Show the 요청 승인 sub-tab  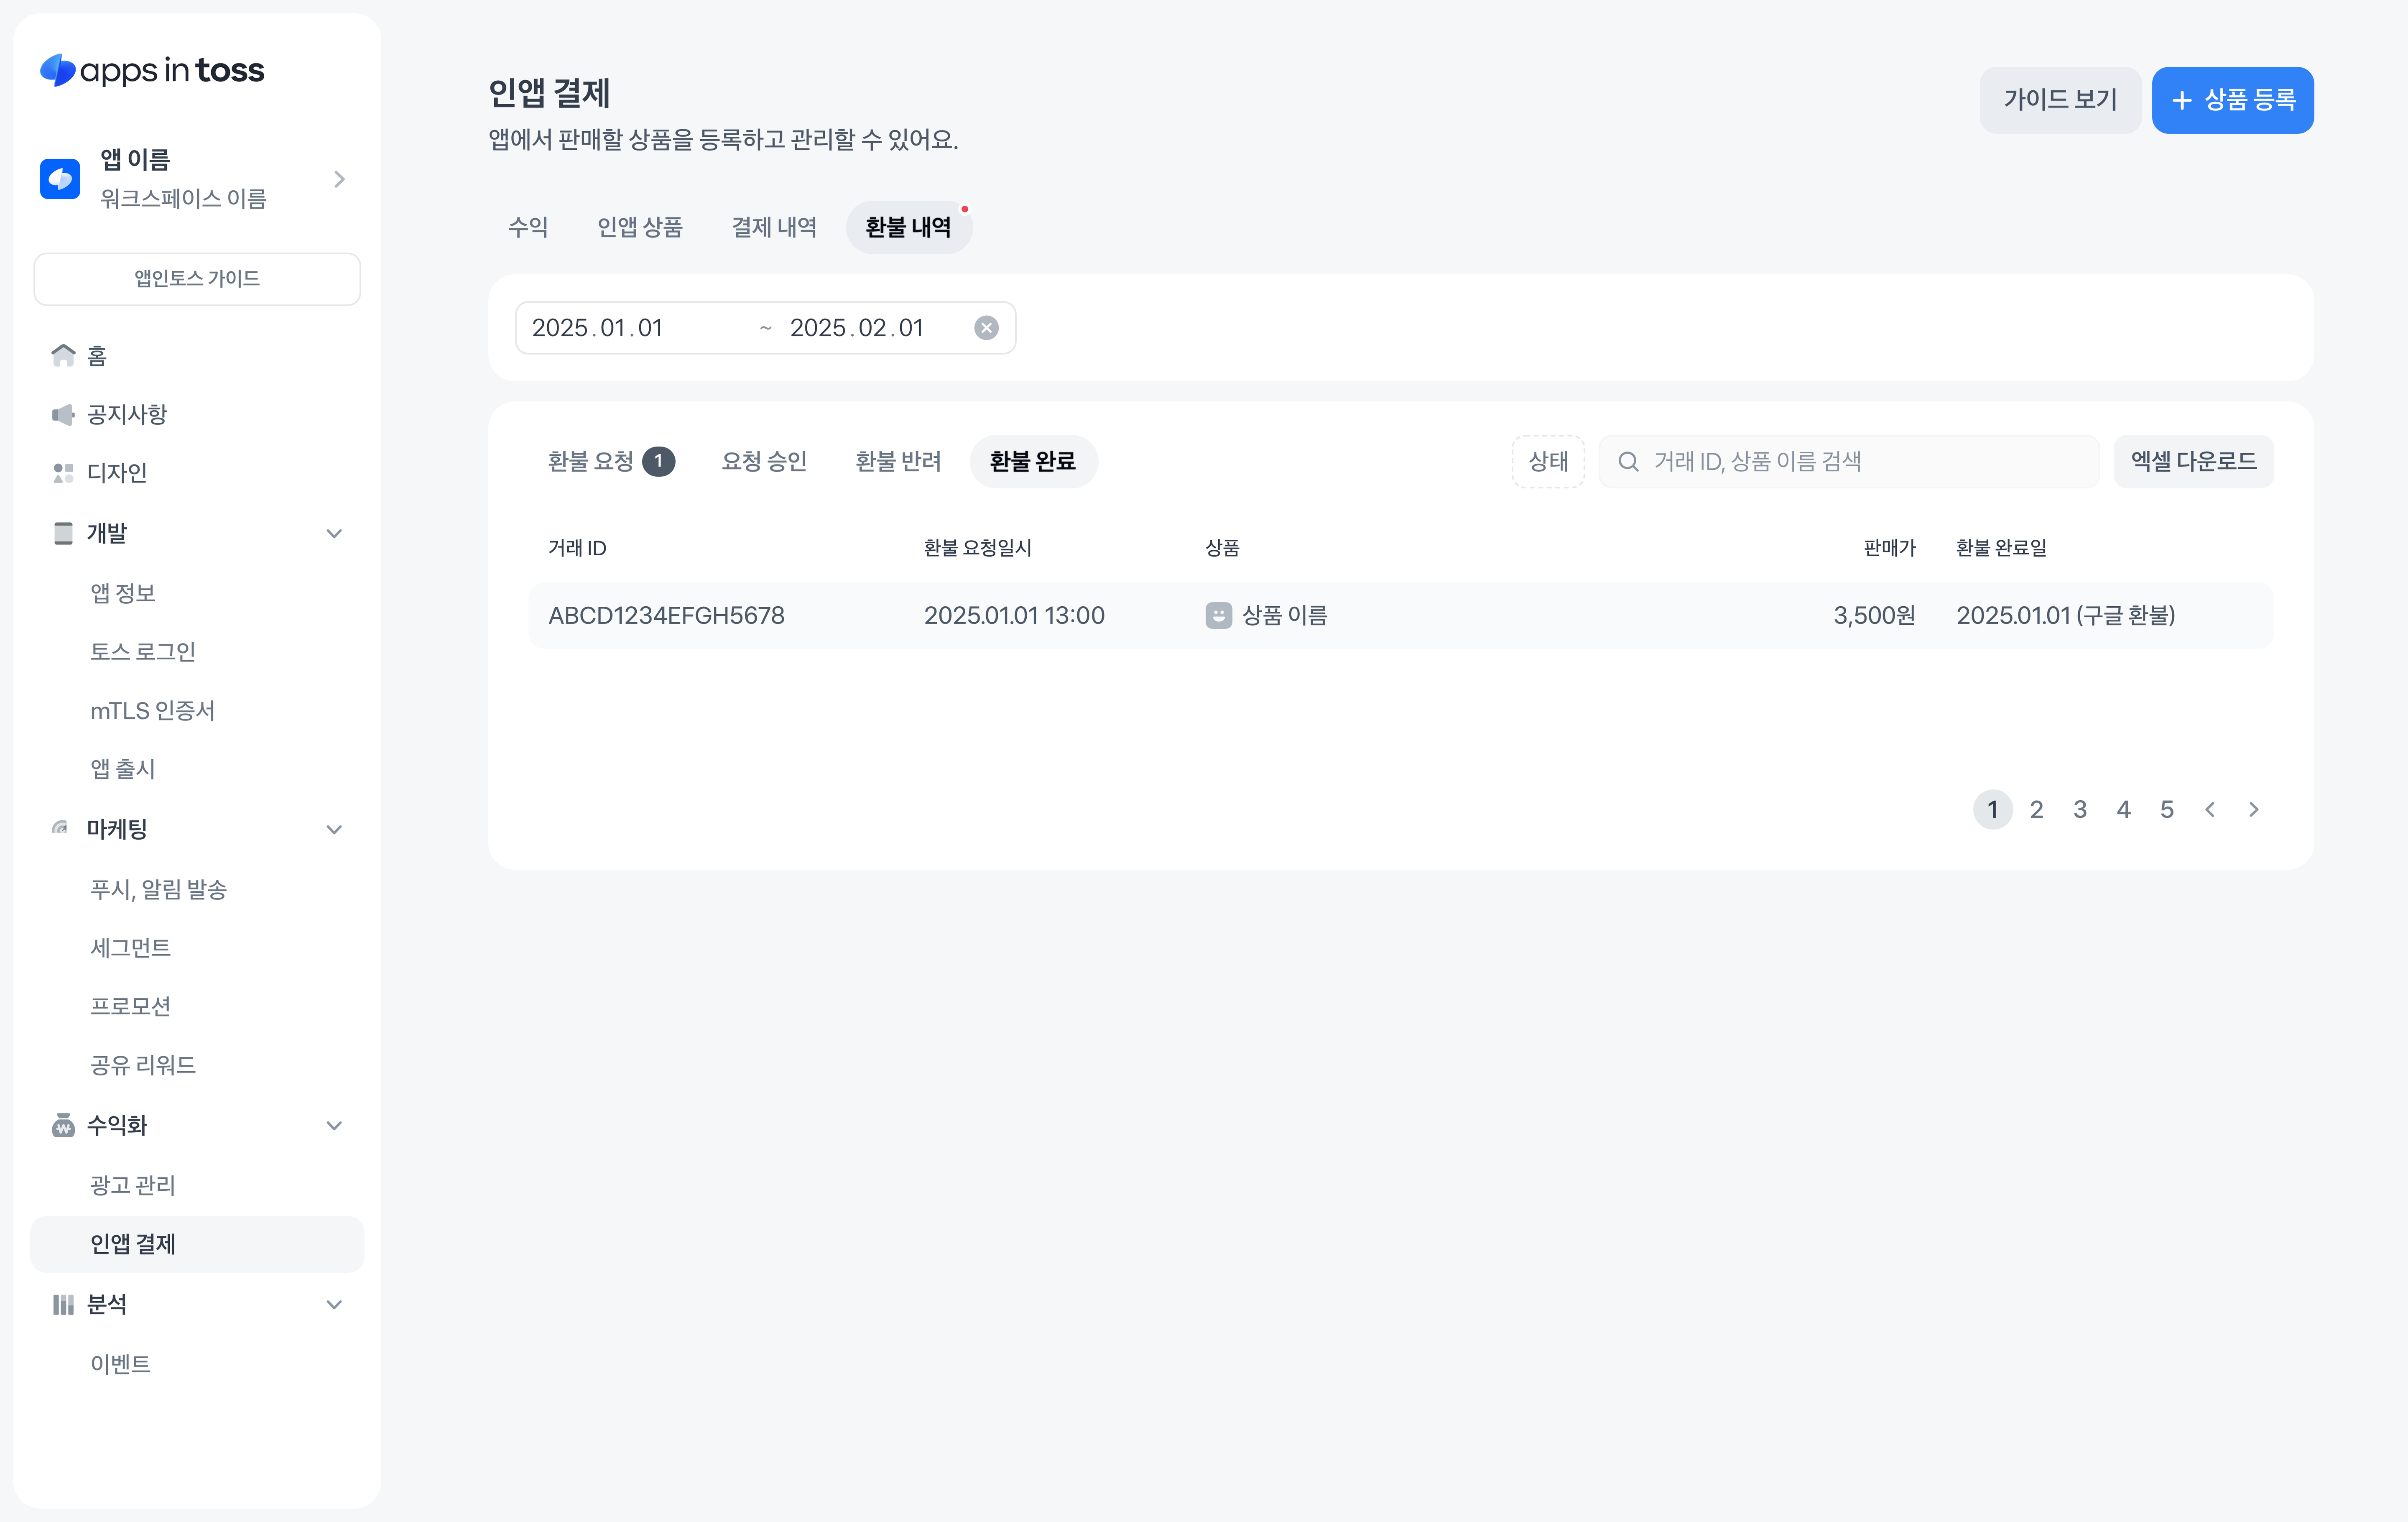(764, 461)
